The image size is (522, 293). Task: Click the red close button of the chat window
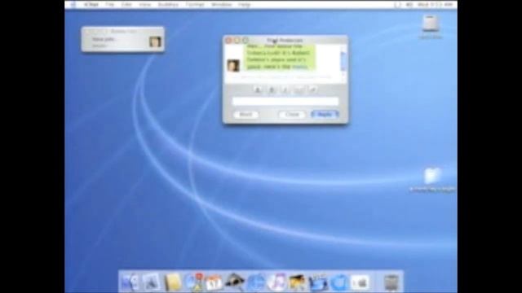(x=228, y=40)
